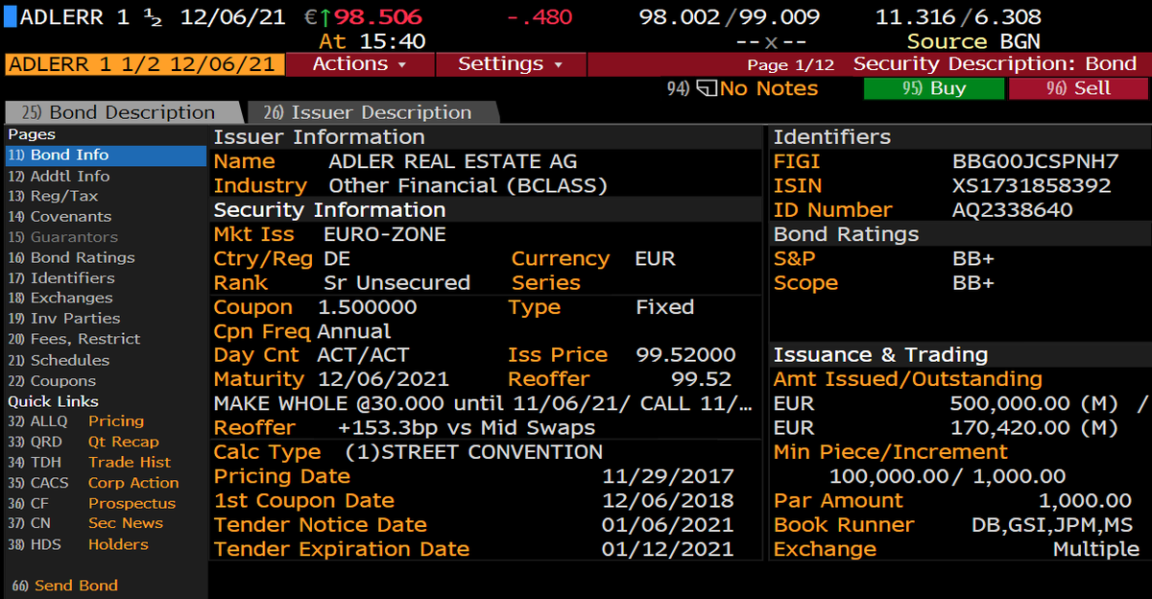
Task: Click the ID Number AQ2338640
Action: click(1012, 209)
